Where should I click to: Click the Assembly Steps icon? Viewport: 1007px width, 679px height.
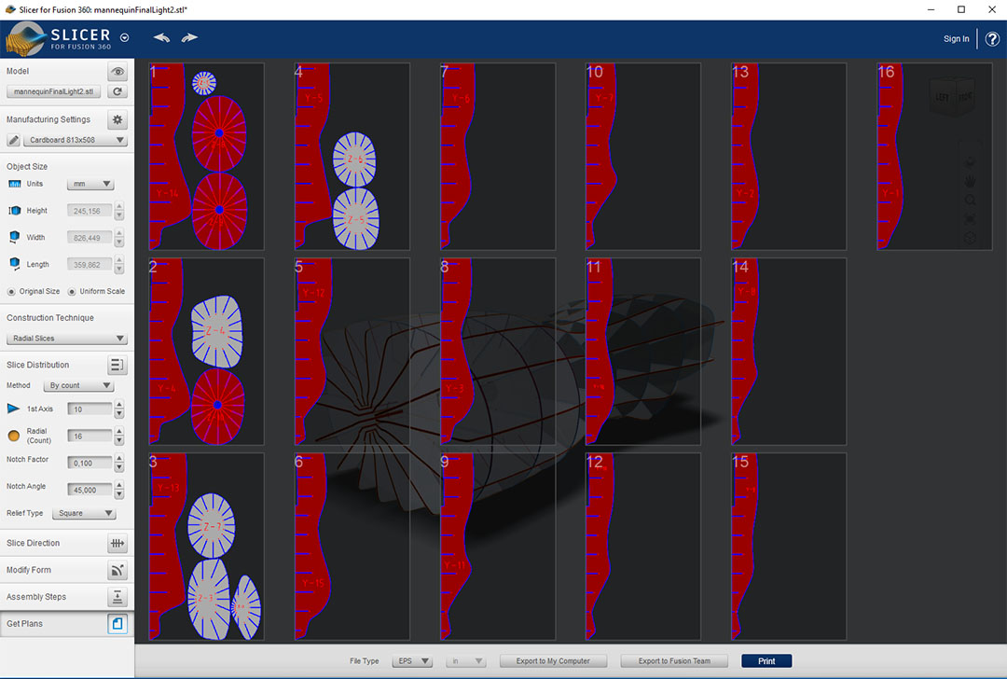[x=117, y=598]
